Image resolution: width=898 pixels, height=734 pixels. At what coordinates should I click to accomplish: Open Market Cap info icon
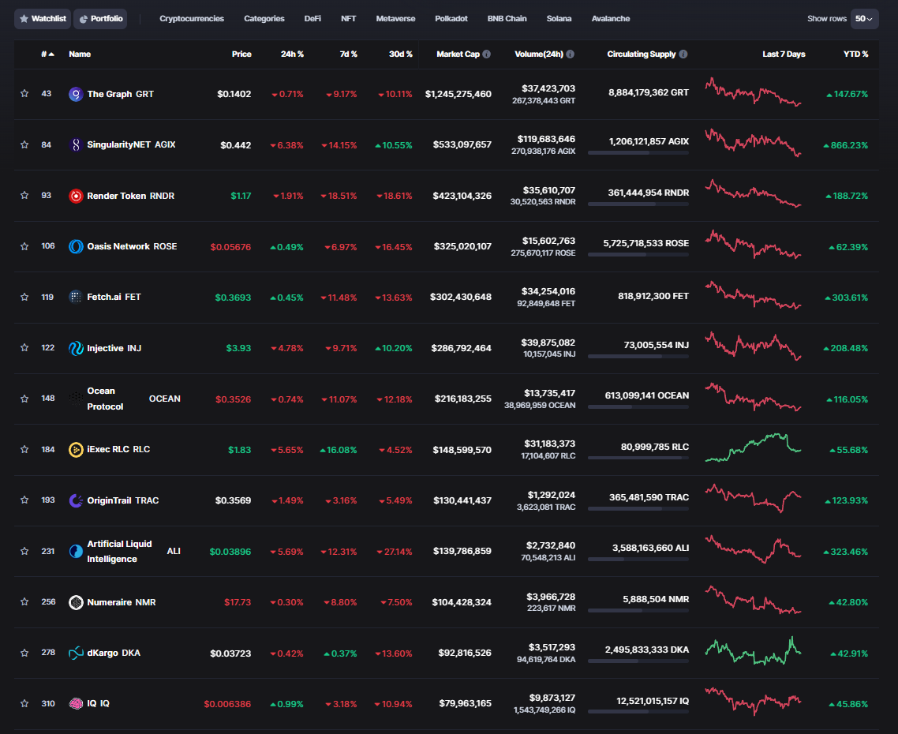487,54
